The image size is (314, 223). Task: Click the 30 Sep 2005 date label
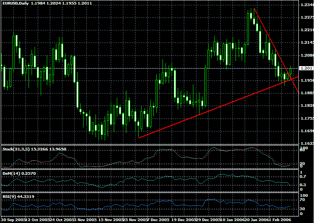click(13, 220)
